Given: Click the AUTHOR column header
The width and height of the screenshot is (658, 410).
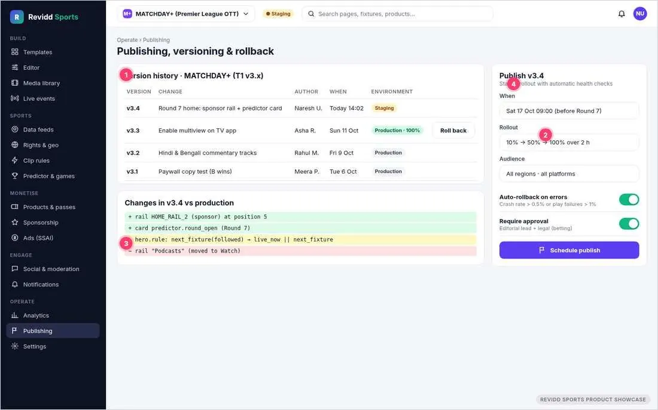Looking at the screenshot, I should point(306,92).
